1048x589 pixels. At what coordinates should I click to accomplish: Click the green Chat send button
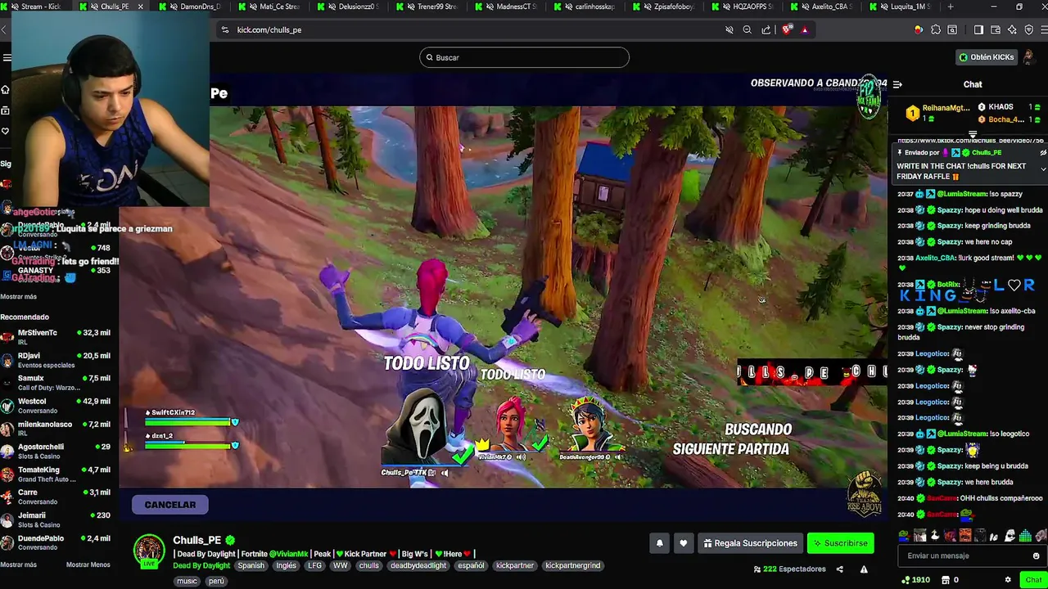(x=1033, y=580)
